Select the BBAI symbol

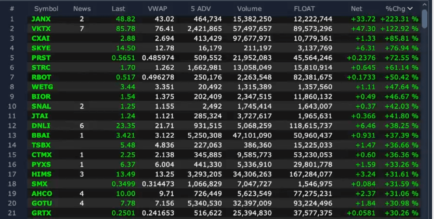point(41,135)
